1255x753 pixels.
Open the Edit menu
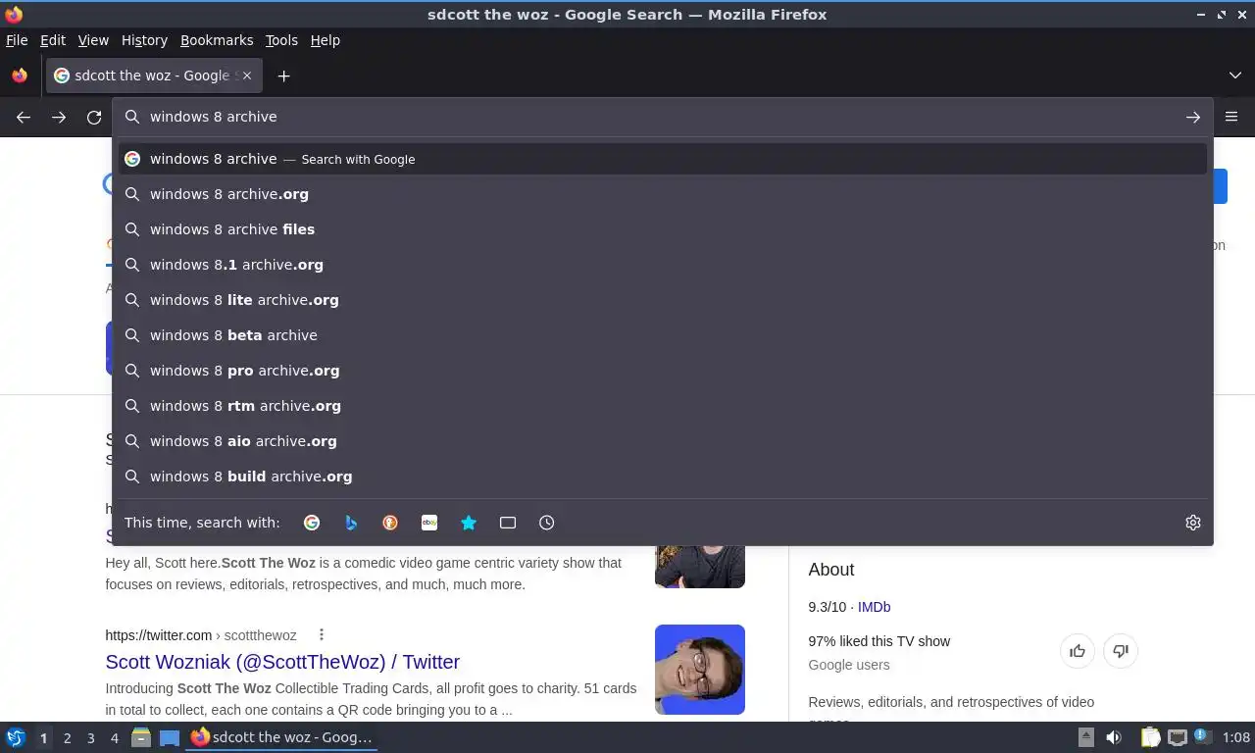tap(53, 40)
